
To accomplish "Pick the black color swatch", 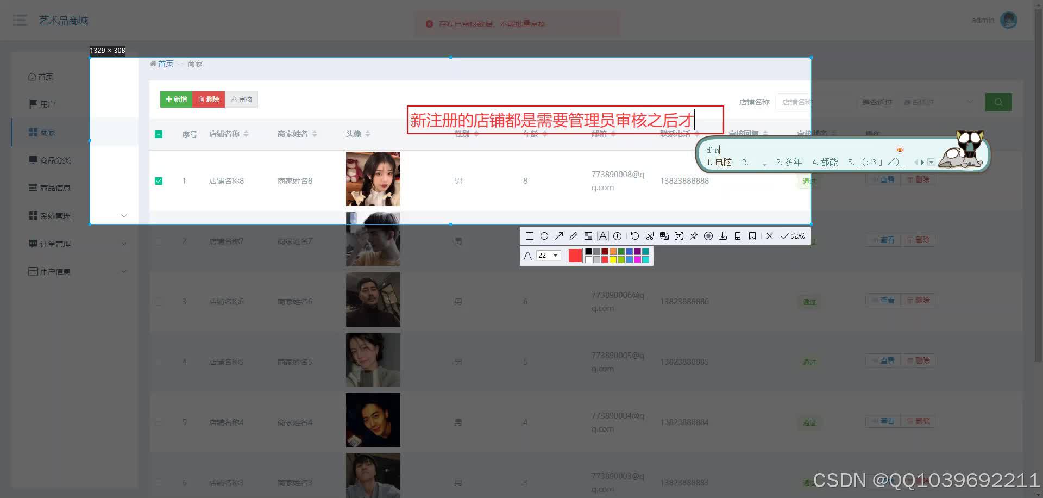I will pos(588,251).
